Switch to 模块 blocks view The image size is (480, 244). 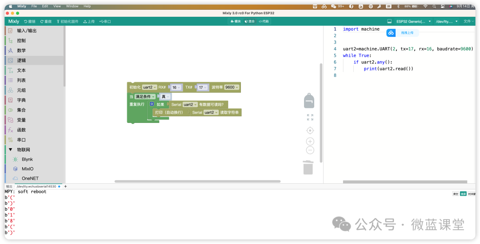click(236, 21)
